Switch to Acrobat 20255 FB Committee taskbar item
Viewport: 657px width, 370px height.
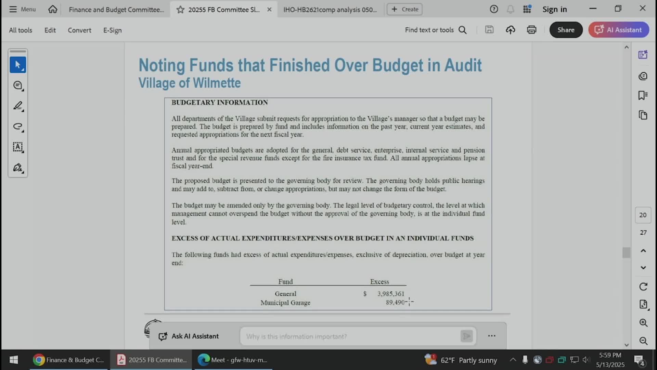[x=152, y=360]
